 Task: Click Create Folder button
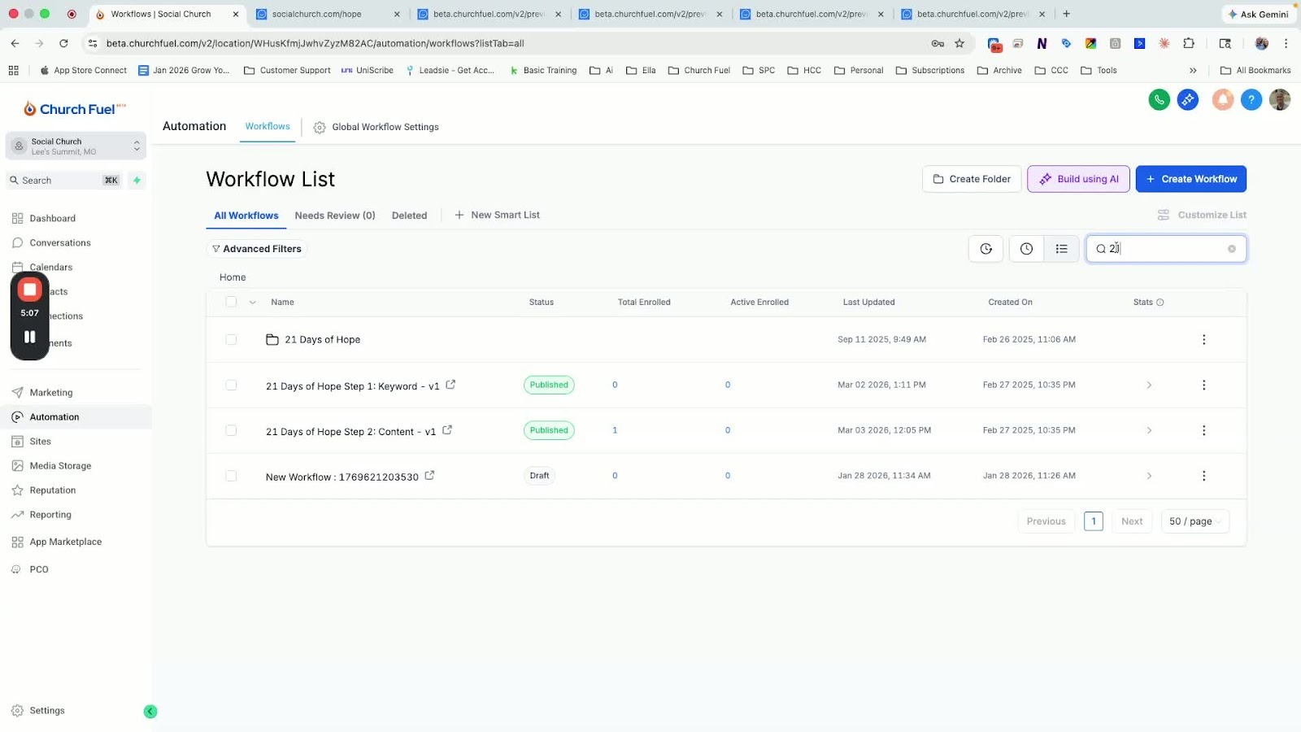pyautogui.click(x=972, y=179)
